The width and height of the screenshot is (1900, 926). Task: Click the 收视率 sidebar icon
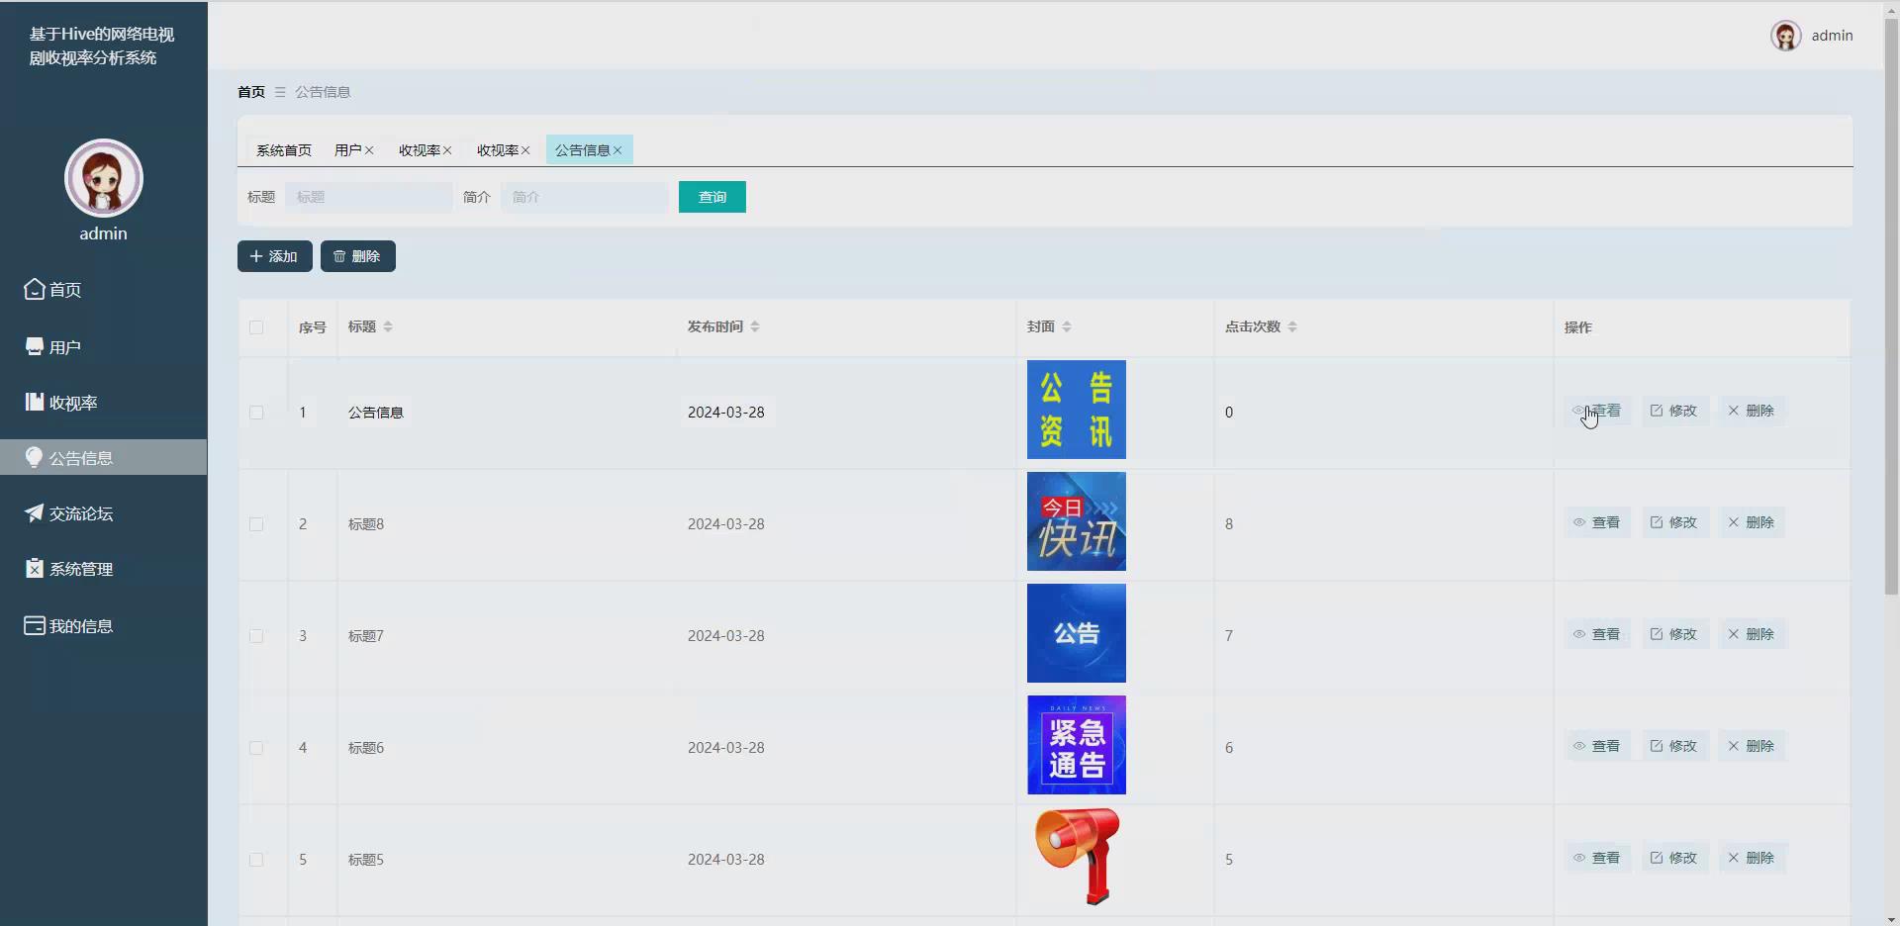[35, 402]
